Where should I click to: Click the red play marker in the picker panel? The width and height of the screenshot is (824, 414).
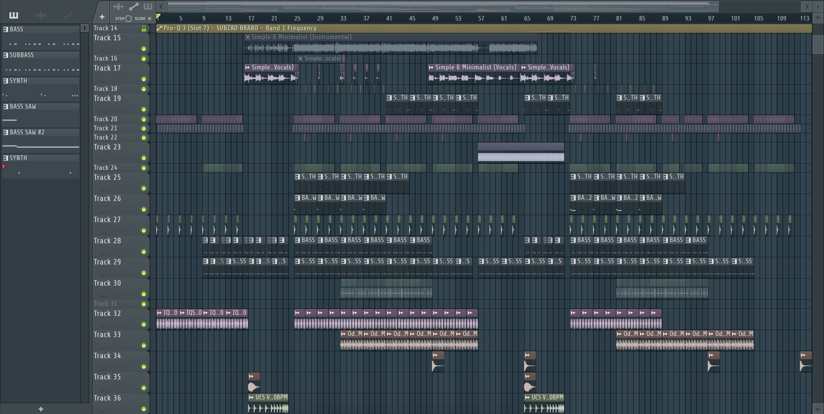click(x=4, y=166)
